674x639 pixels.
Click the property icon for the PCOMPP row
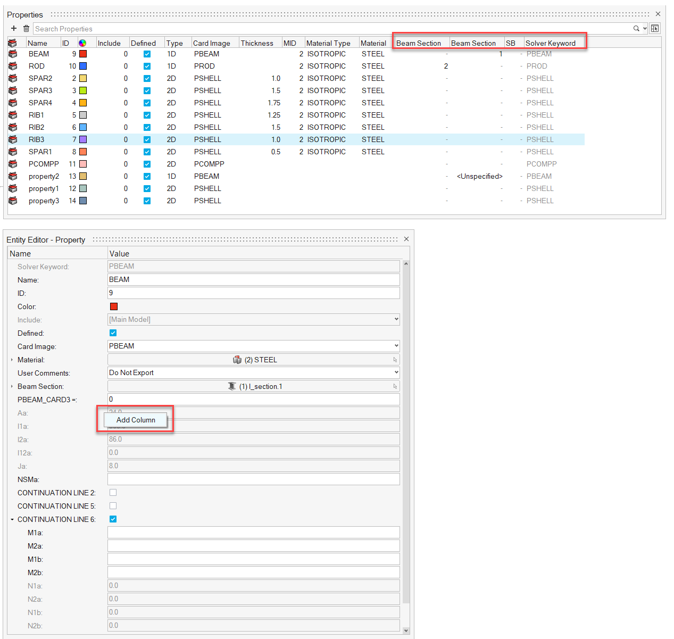[13, 164]
